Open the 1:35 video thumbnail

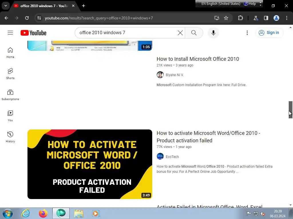coord(90,46)
